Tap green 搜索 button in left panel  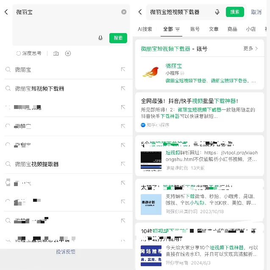118,38
